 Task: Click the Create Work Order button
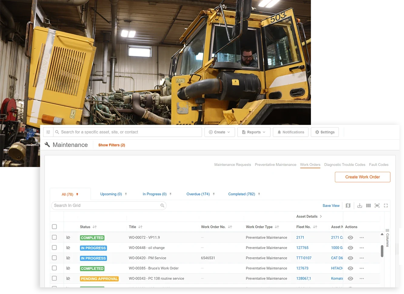(362, 177)
